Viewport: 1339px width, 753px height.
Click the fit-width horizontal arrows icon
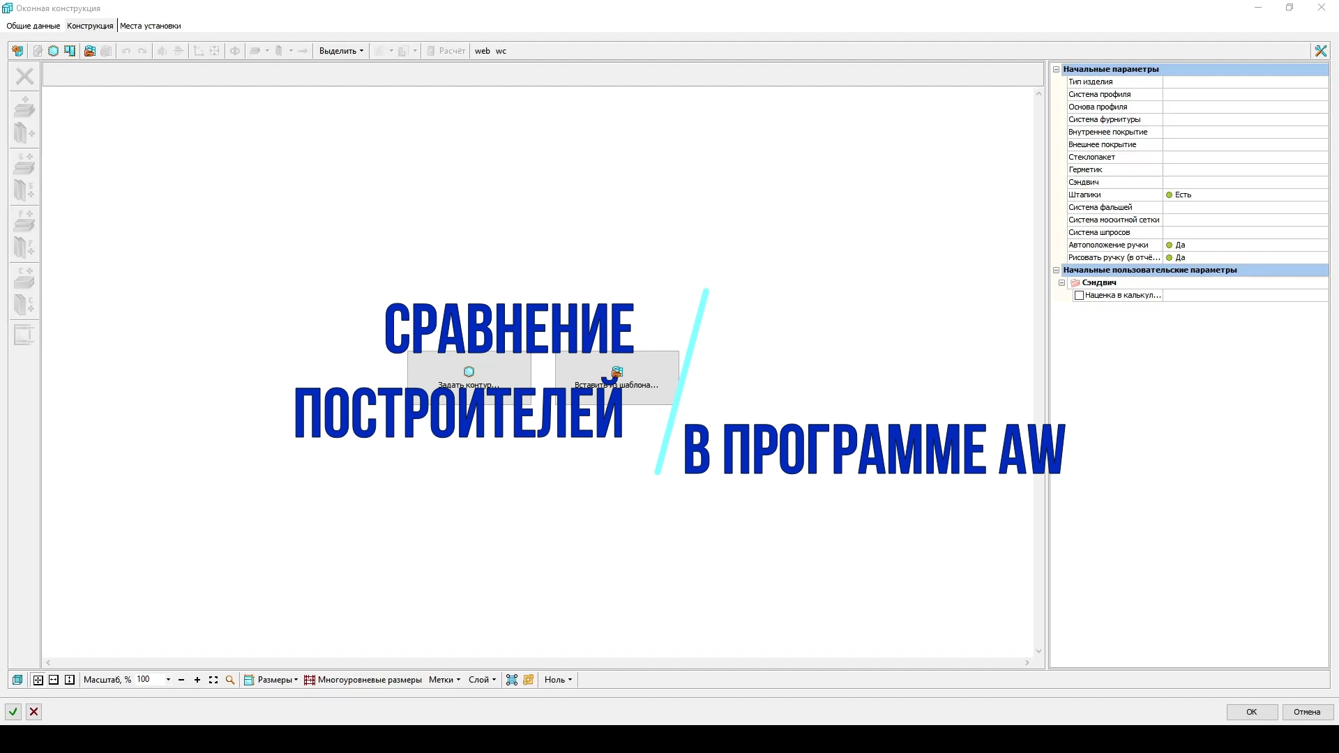coord(54,680)
